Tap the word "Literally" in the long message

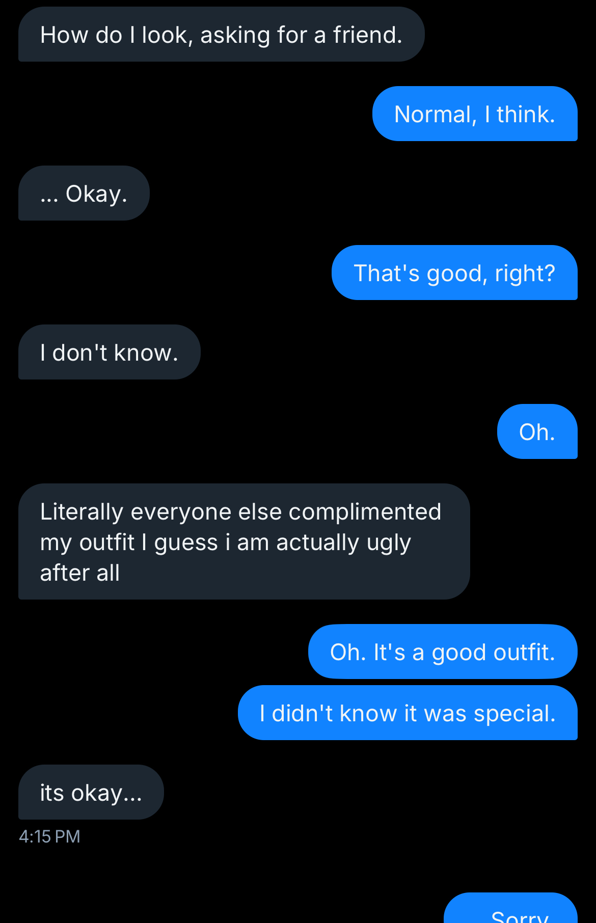click(x=82, y=512)
